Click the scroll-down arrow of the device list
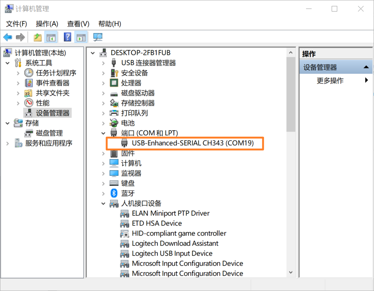374x291 pixels. [x=291, y=272]
